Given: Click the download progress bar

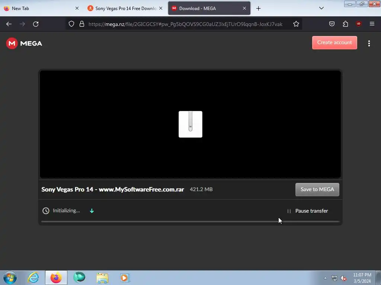Looking at the screenshot, I should 190,222.
